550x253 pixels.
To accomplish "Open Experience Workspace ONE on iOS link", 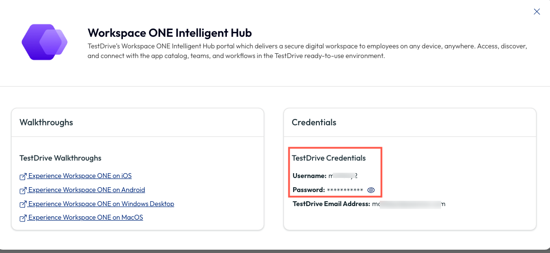I will point(80,176).
